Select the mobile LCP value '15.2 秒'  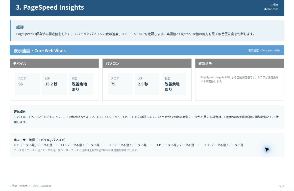click(x=51, y=84)
